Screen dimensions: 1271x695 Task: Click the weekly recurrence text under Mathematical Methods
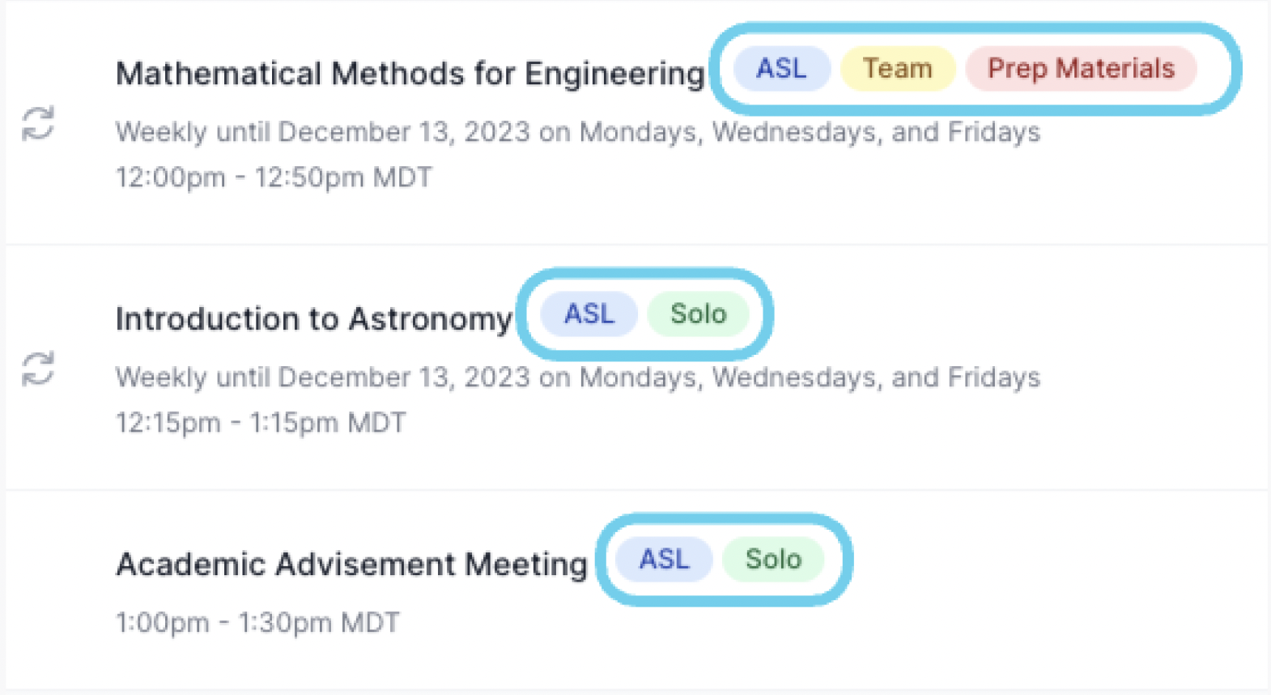(578, 132)
